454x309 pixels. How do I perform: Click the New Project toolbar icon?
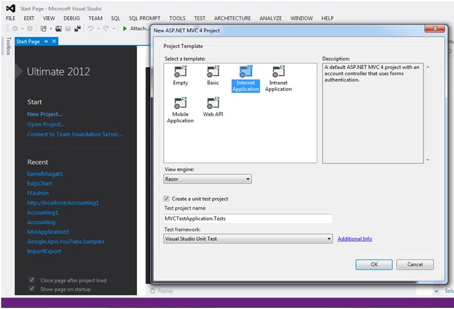click(43, 28)
